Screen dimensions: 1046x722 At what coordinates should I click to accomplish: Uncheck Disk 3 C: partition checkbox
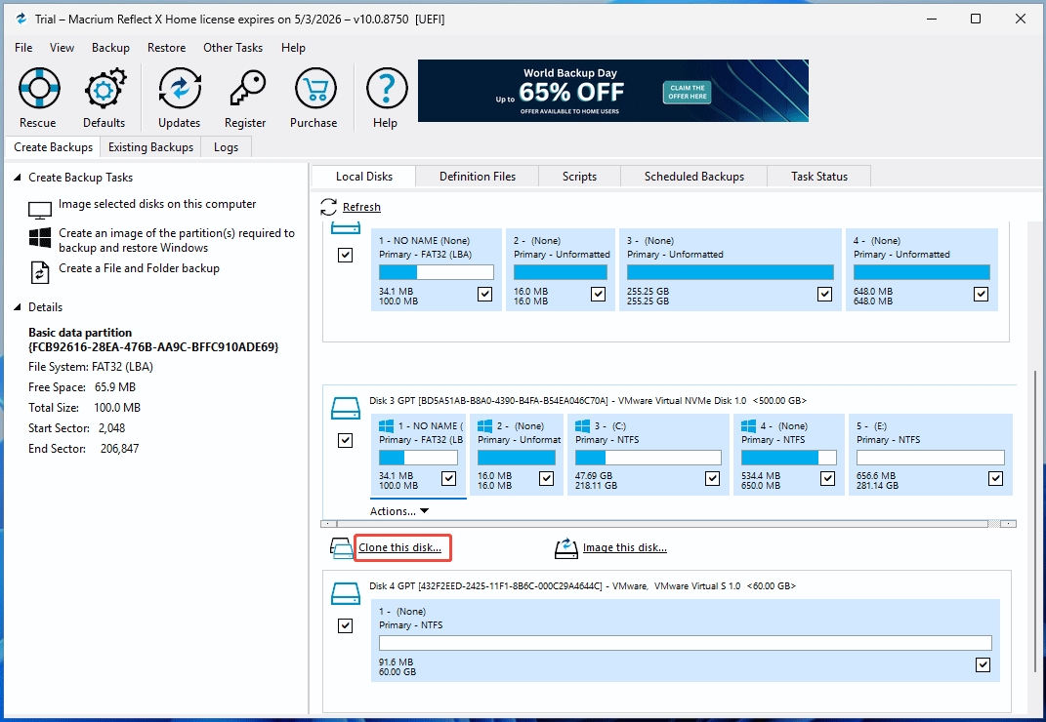coord(712,479)
